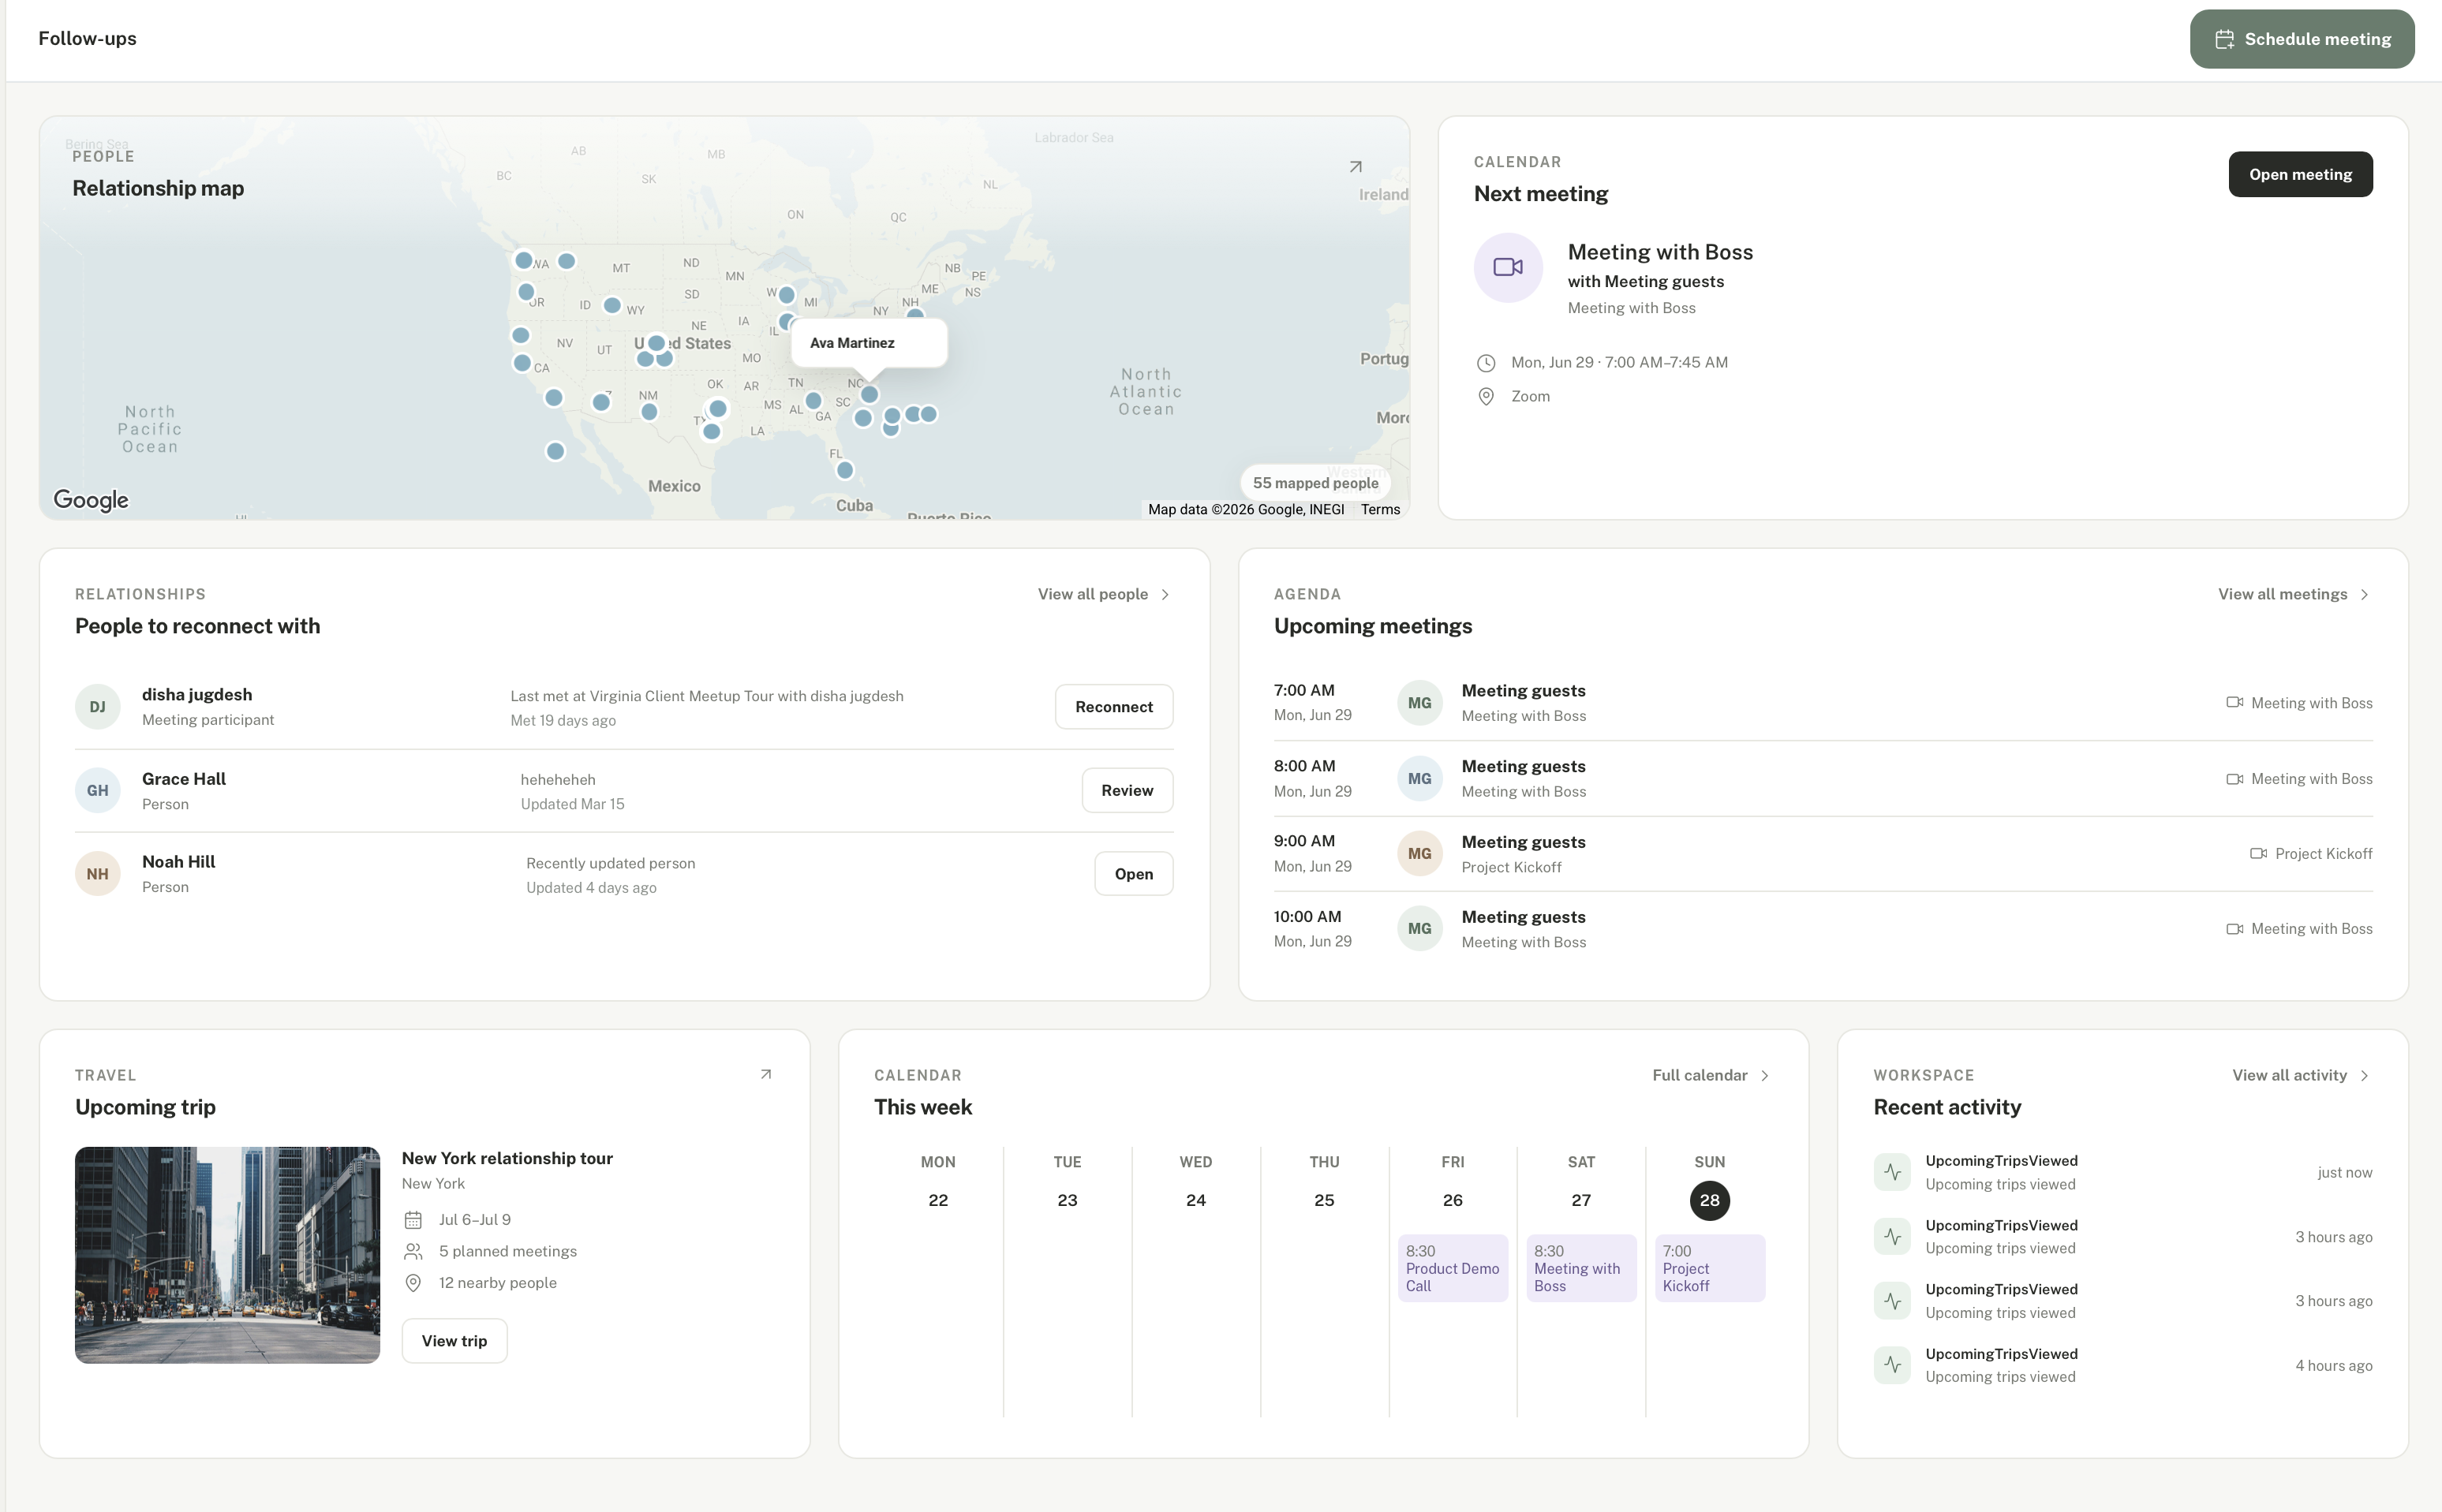This screenshot has height=1512, width=2442.
Task: Open View all activity link
Action: coord(2300,1075)
